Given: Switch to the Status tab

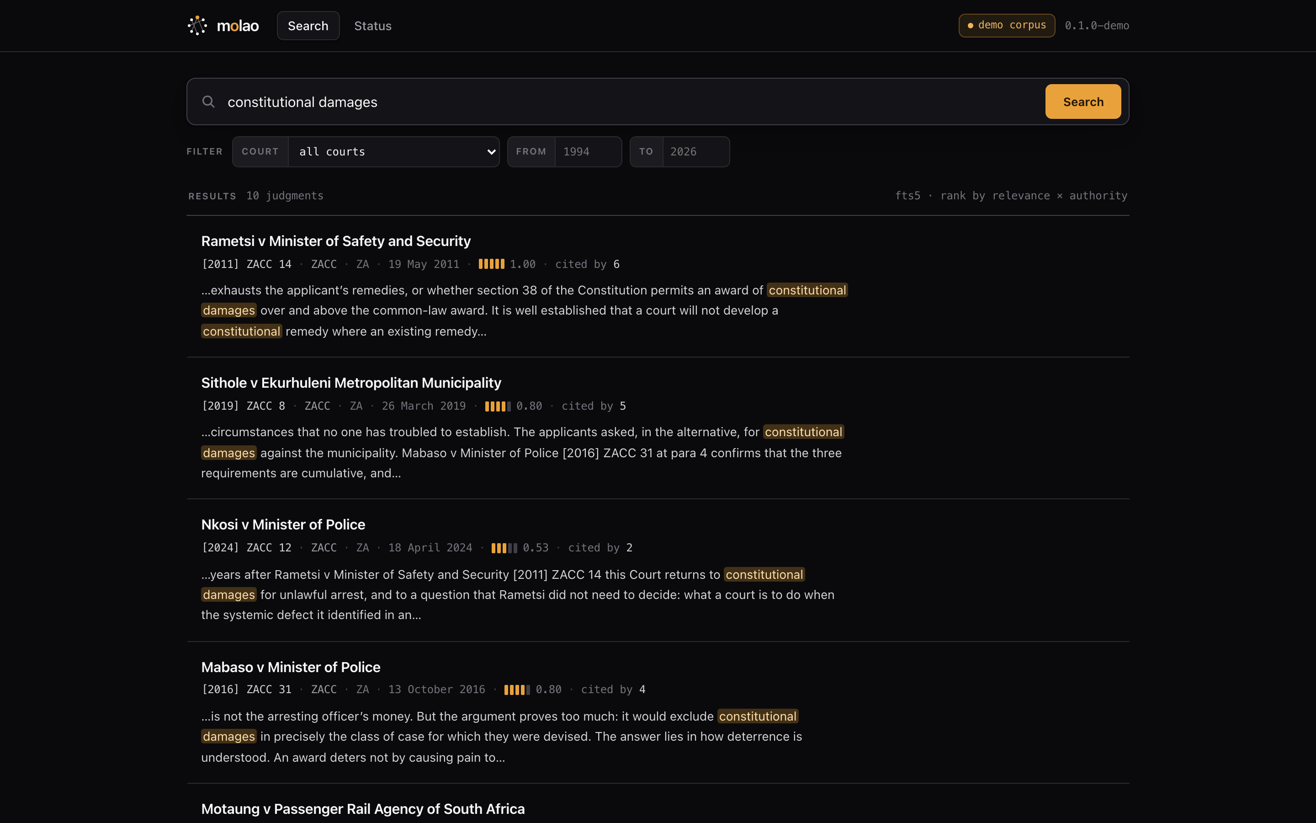Looking at the screenshot, I should [373, 26].
